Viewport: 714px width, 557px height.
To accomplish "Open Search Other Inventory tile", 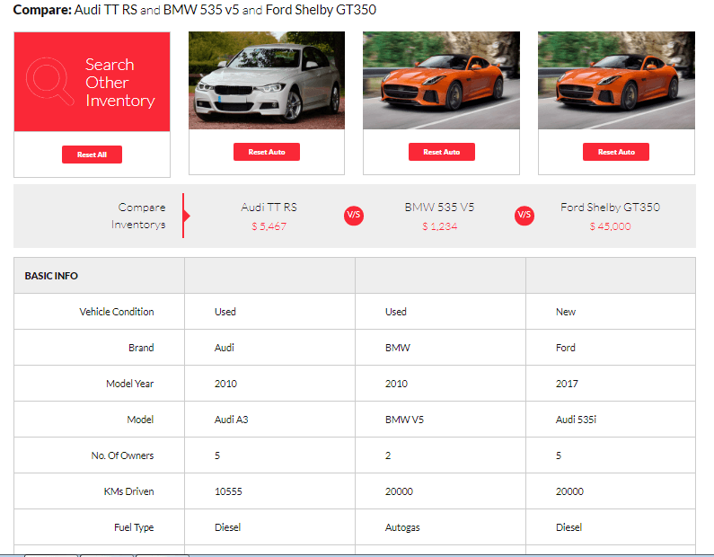I will click(92, 82).
